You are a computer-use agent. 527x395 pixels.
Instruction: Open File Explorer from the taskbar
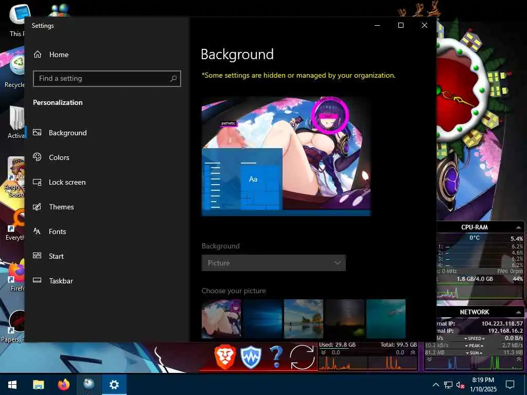(38, 385)
